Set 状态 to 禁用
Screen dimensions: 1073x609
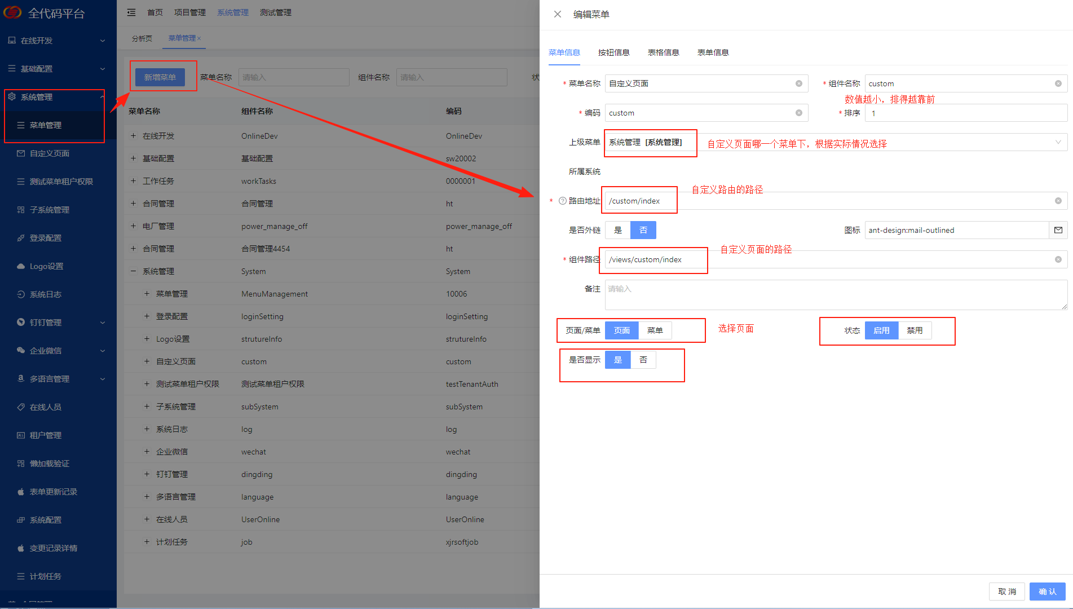coord(914,330)
